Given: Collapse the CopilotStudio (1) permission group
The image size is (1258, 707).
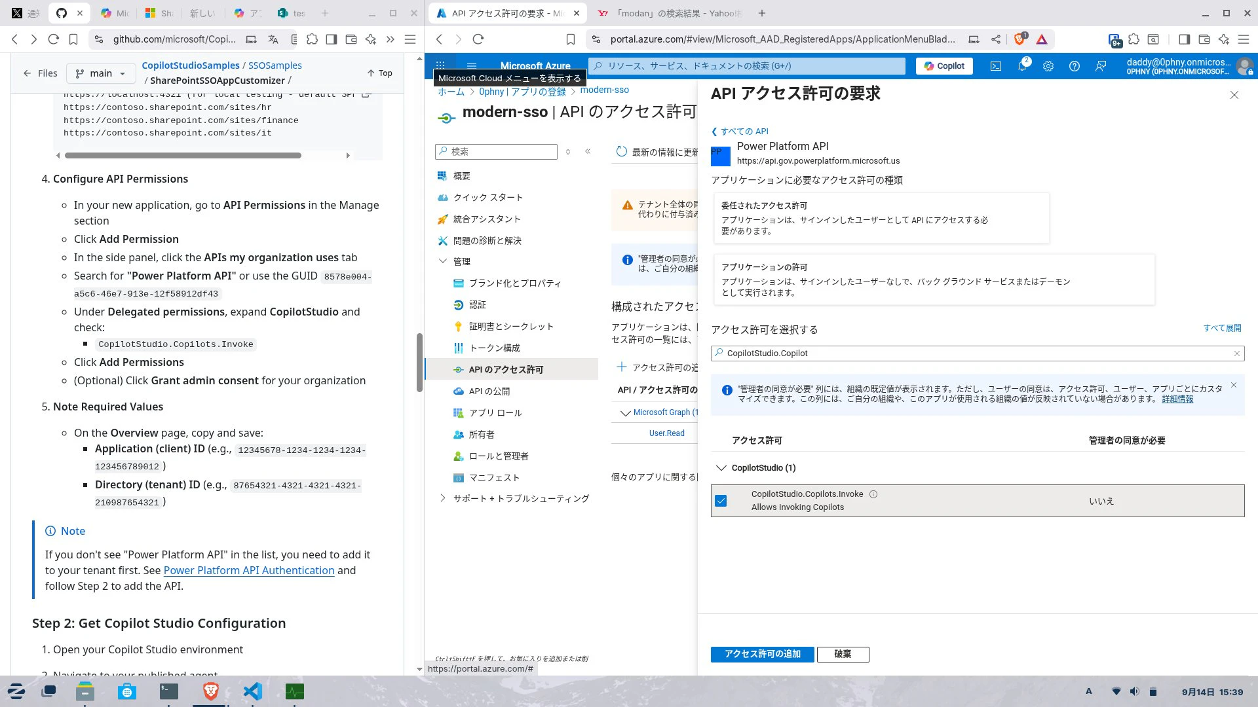Looking at the screenshot, I should coord(721,468).
